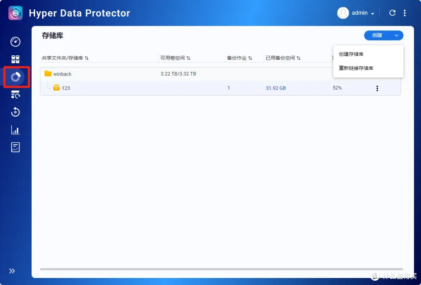The image size is (421, 285).
Task: Click the 31.92 GB backup space link
Action: tap(276, 88)
